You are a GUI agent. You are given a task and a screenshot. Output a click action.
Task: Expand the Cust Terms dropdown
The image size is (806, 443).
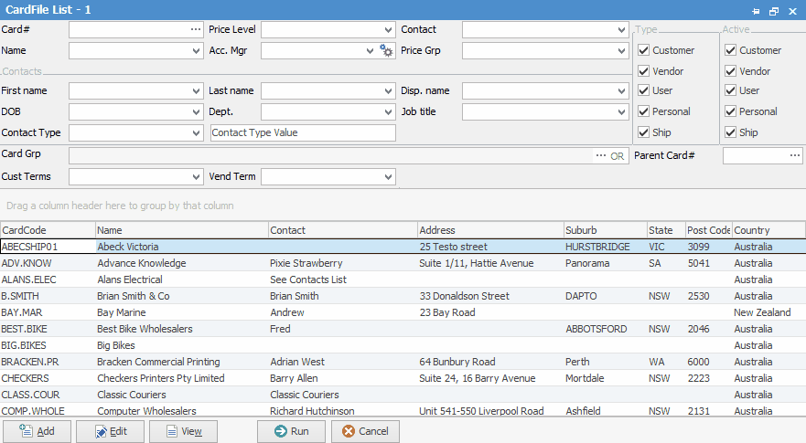point(196,176)
